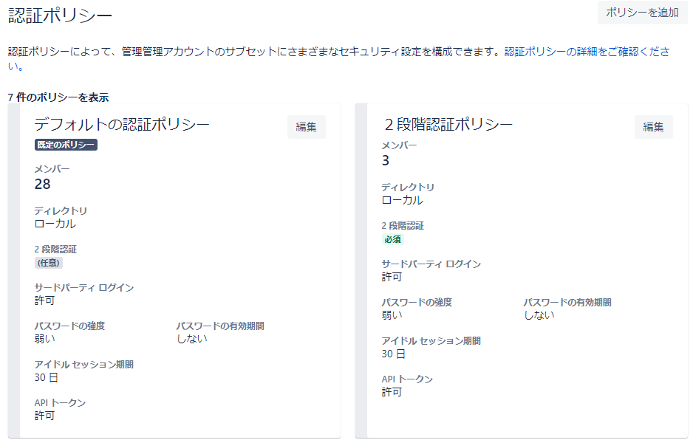The image size is (693, 440).
Task: Select member count 3 in 2段階認証ポリシー
Action: pos(386,161)
